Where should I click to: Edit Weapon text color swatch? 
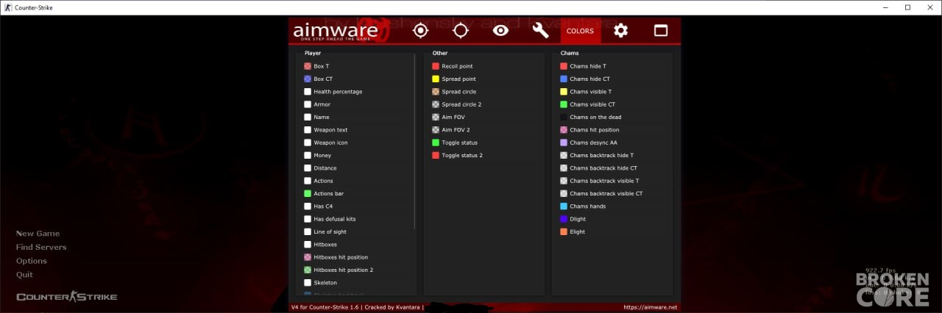tap(308, 130)
